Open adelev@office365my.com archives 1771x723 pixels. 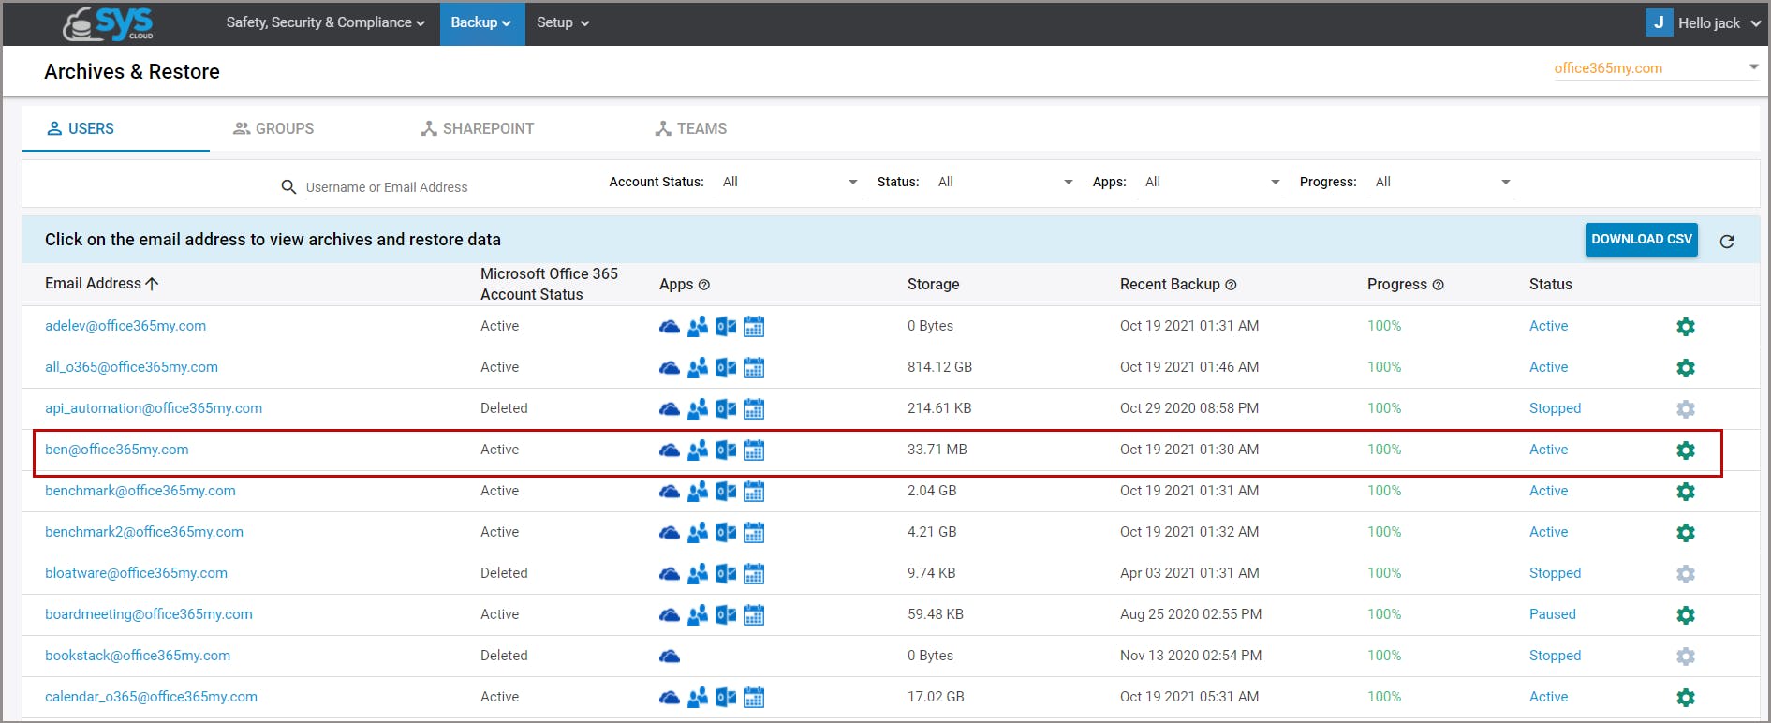click(125, 326)
